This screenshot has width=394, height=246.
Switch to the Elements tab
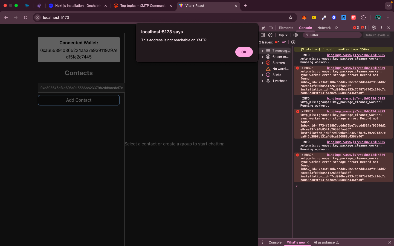286,28
